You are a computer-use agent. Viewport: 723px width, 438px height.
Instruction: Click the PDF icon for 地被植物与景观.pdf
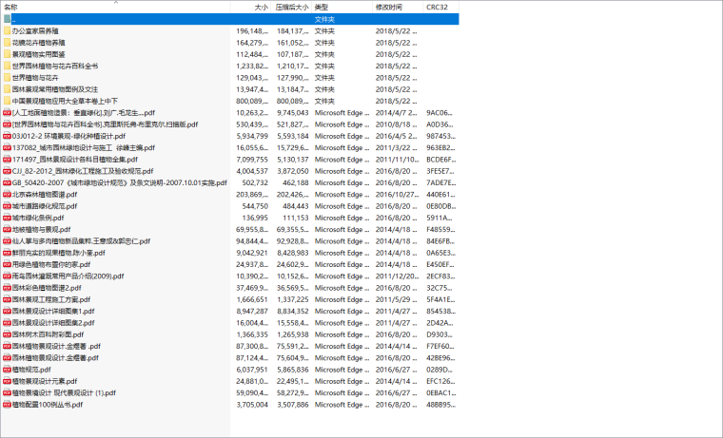[x=7, y=229]
